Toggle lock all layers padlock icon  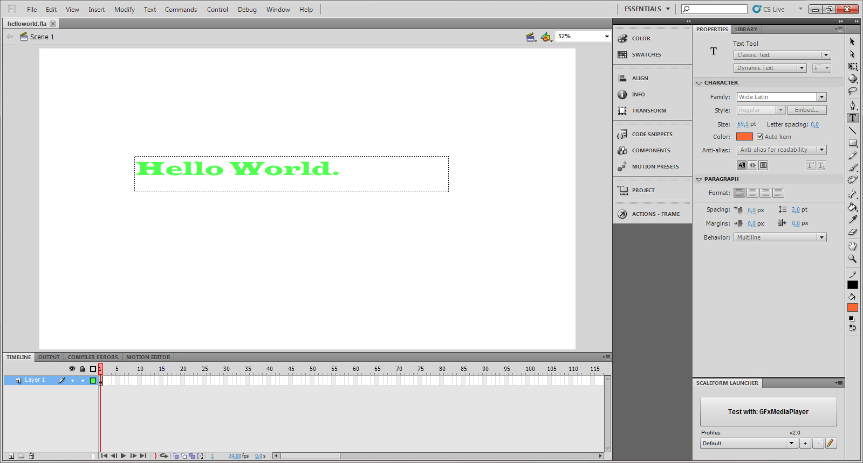(x=82, y=369)
